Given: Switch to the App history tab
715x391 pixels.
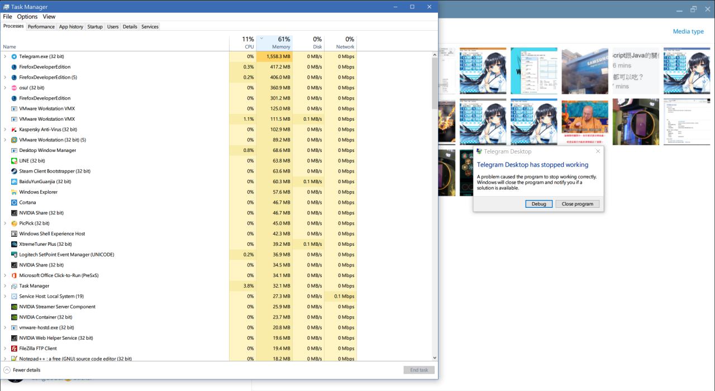Looking at the screenshot, I should point(71,27).
